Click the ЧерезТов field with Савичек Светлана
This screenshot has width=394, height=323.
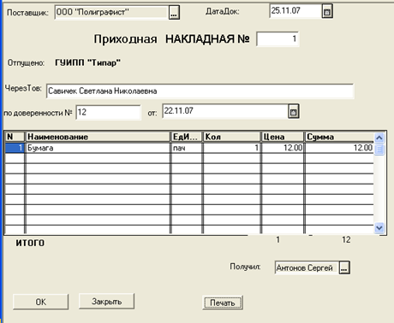(200, 91)
